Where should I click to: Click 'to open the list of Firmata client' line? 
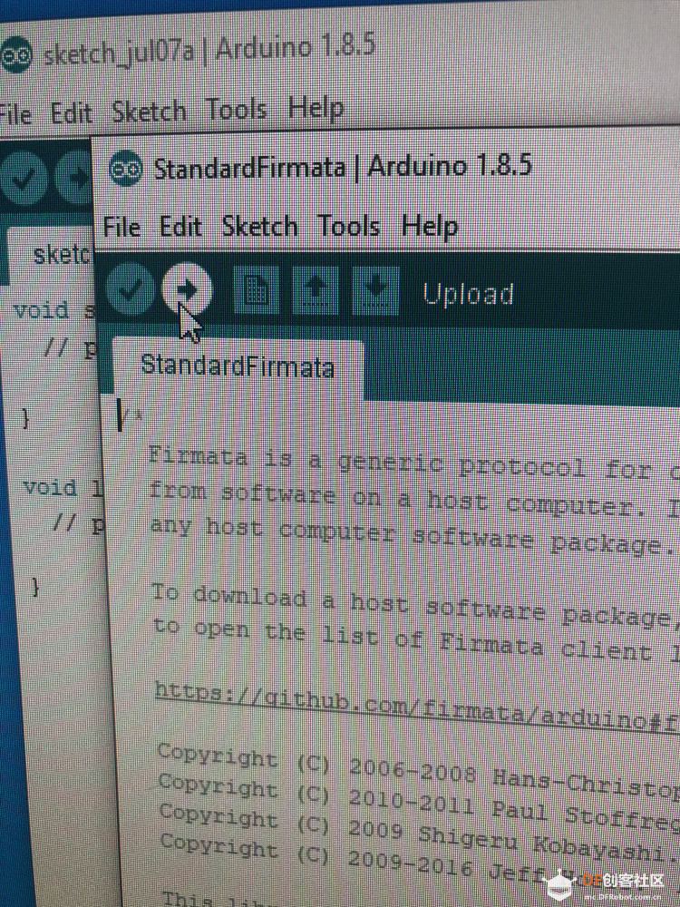click(x=417, y=639)
